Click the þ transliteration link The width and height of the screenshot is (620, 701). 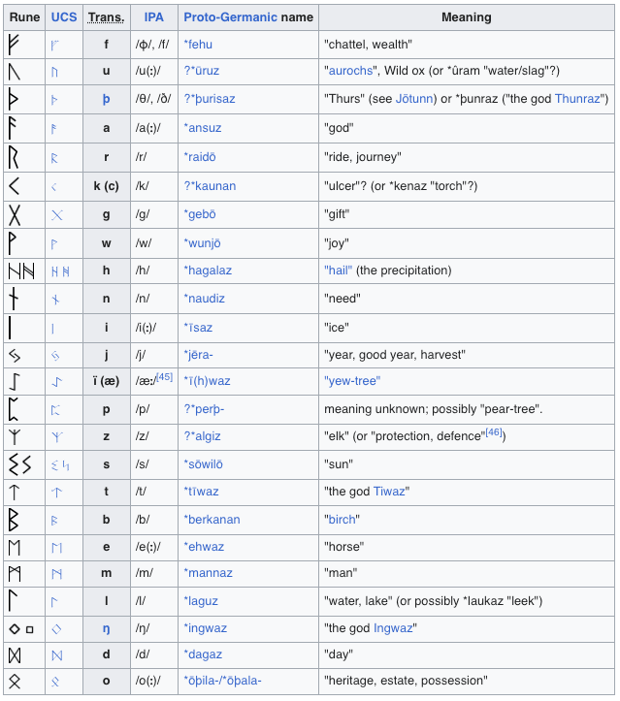[x=106, y=100]
